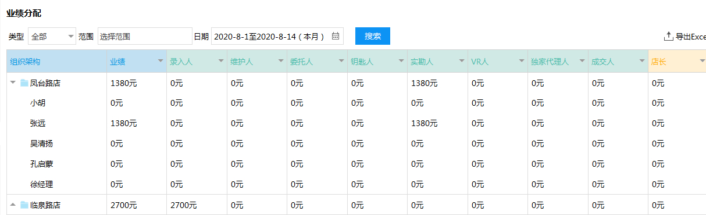
Task: Open the 独家代理人 column filter arrow
Action: click(x=582, y=61)
